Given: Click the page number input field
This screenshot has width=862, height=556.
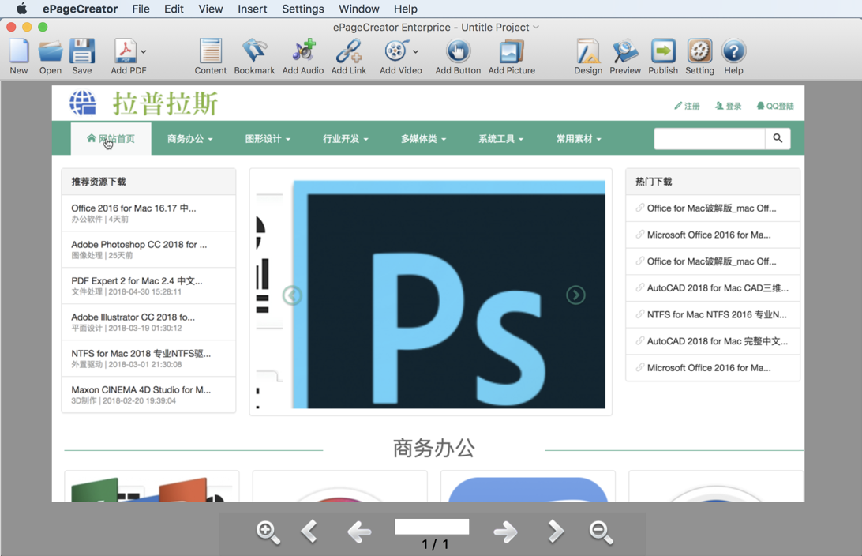Looking at the screenshot, I should 432,526.
